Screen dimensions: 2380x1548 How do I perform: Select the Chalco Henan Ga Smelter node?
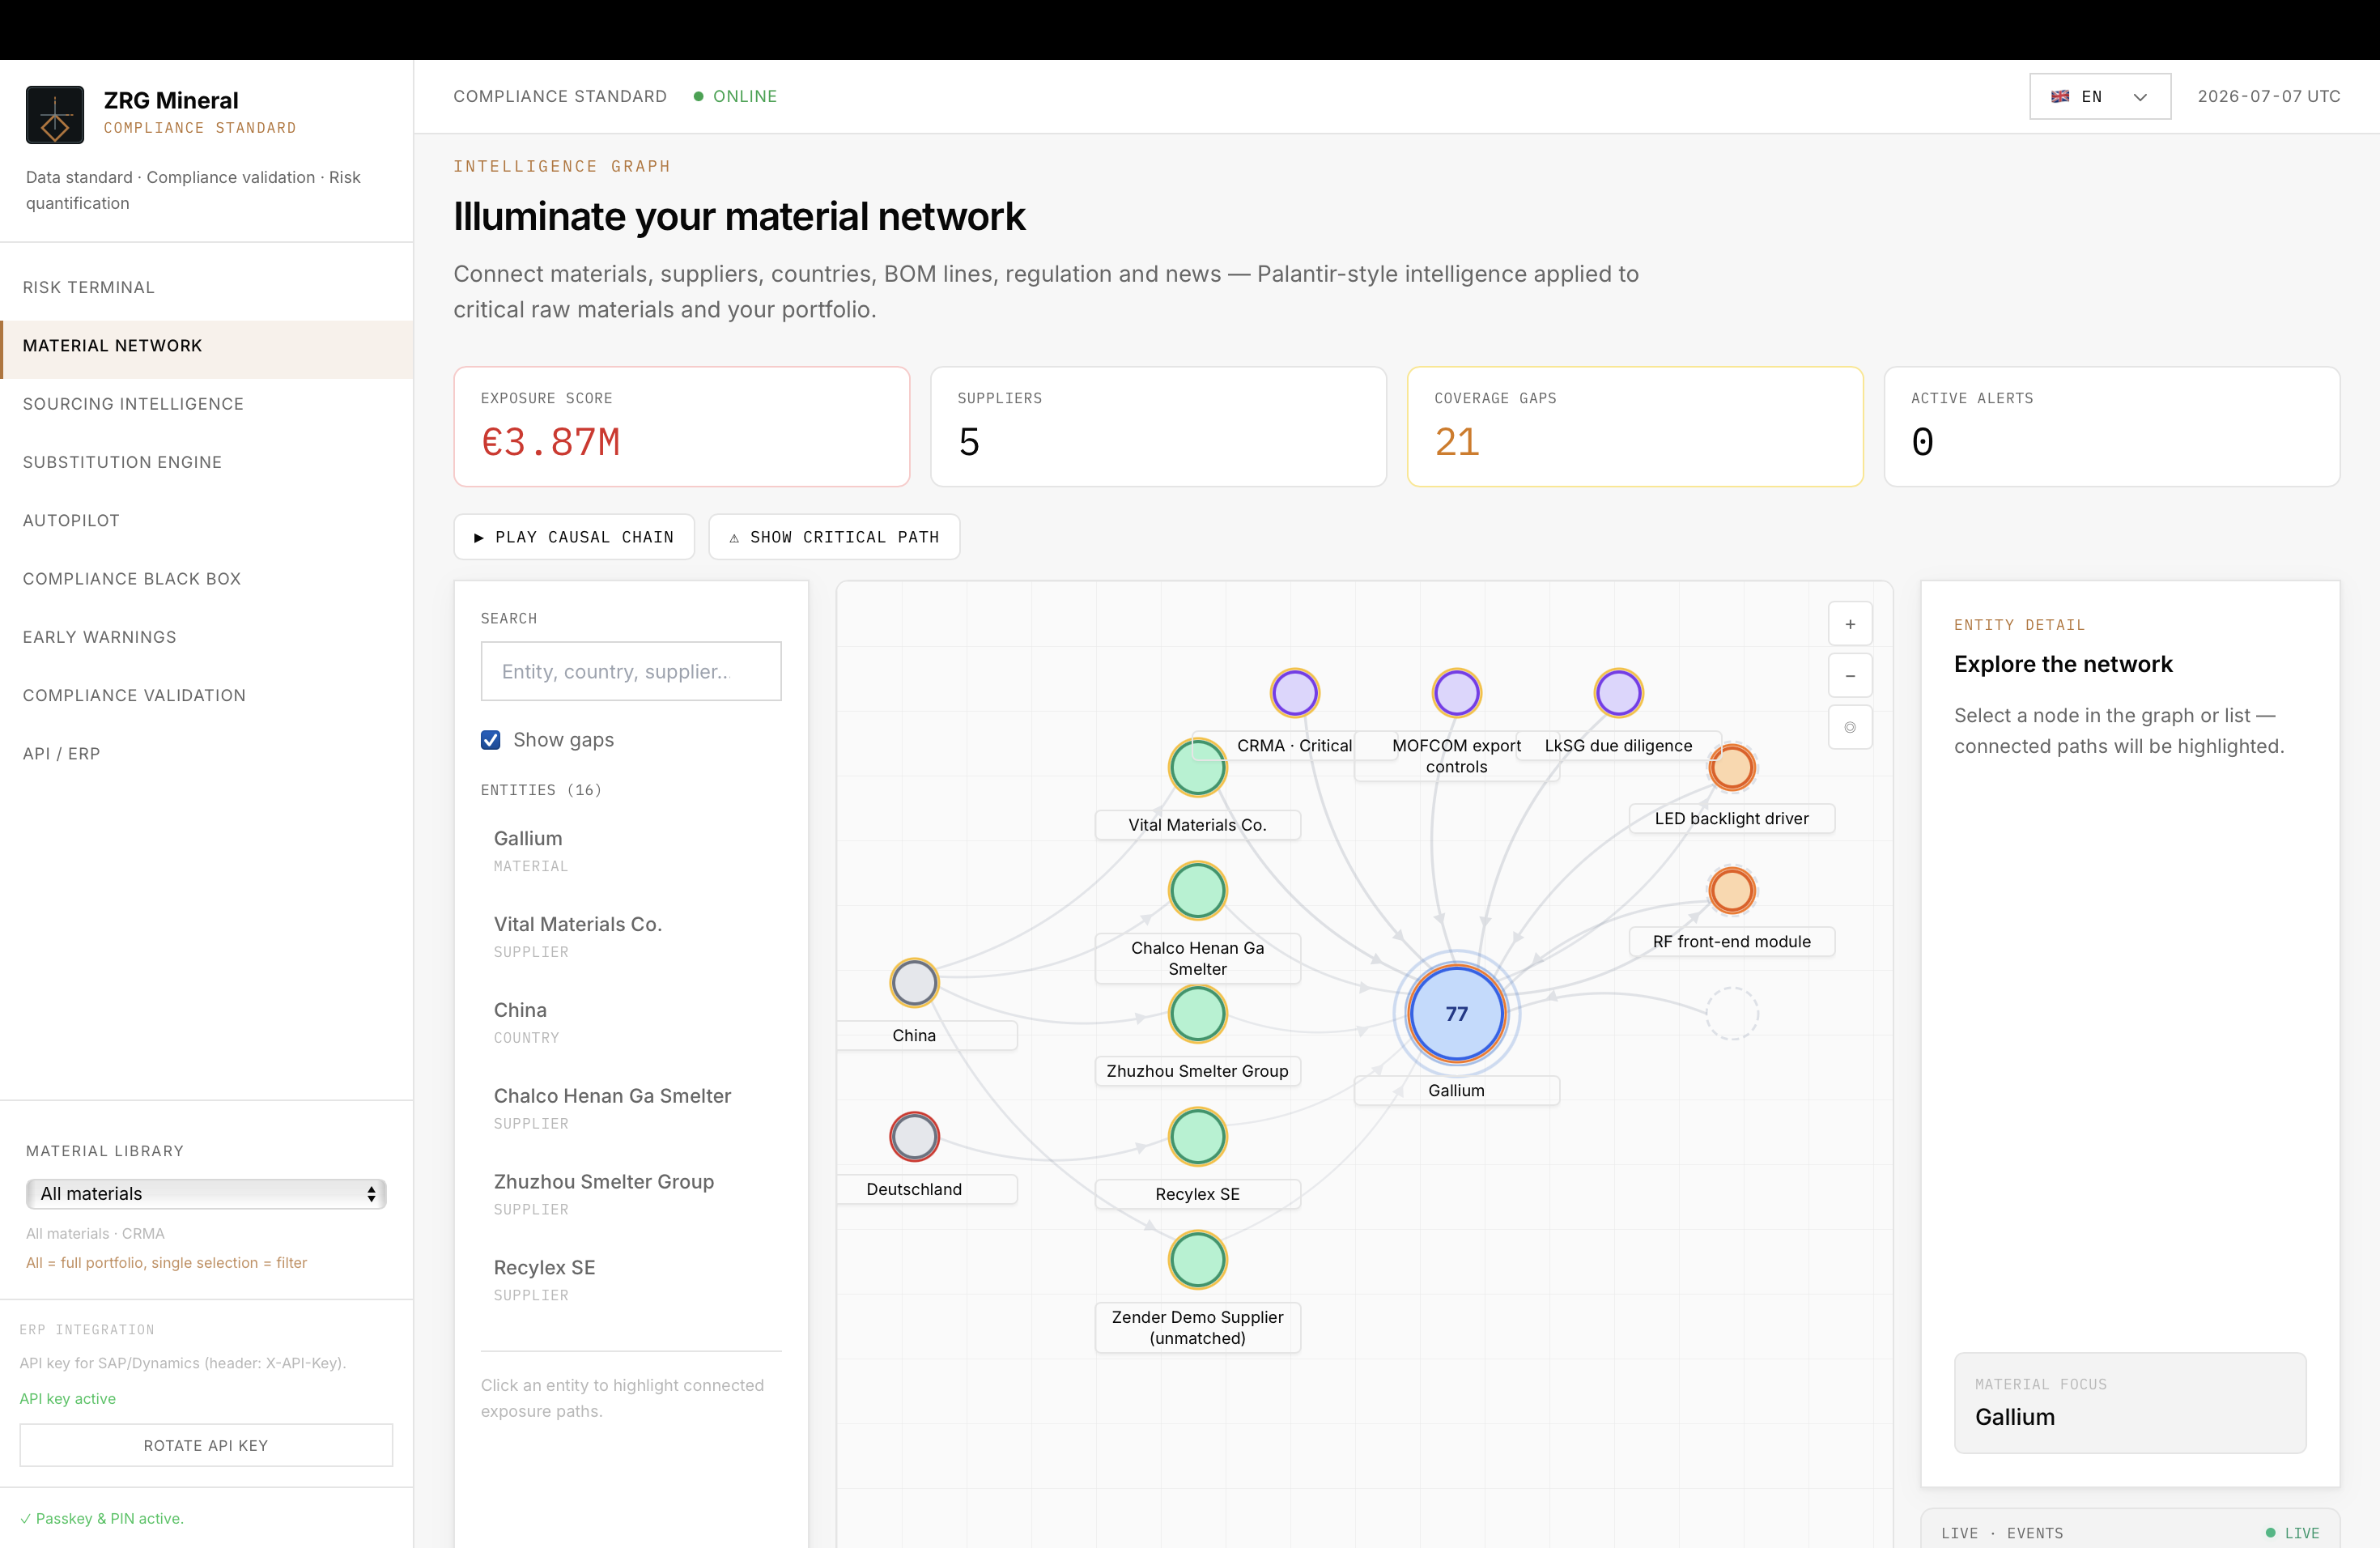click(x=1197, y=890)
